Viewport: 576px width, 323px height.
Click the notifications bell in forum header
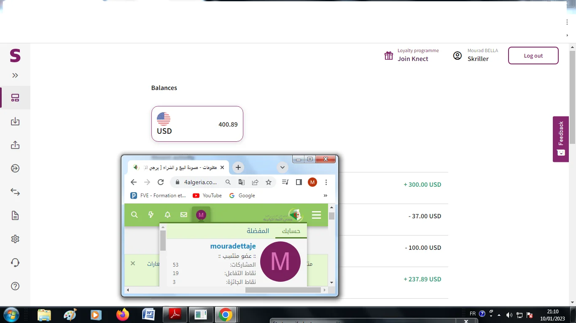167,215
